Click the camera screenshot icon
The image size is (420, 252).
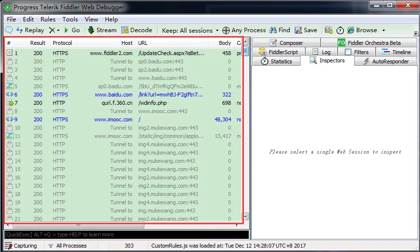[329, 30]
